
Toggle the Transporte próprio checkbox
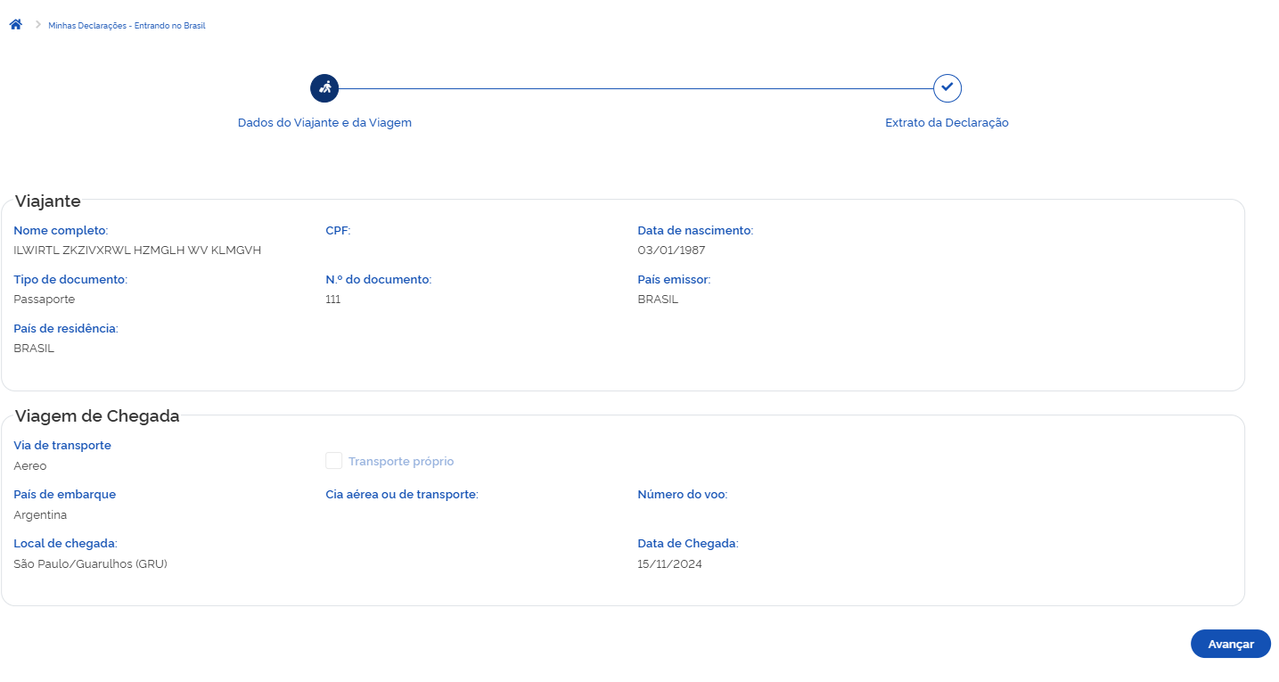coord(334,461)
